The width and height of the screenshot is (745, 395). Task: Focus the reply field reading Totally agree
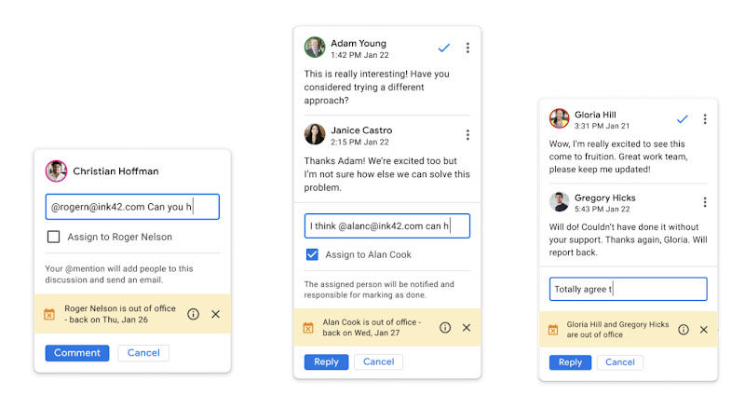coord(627,289)
